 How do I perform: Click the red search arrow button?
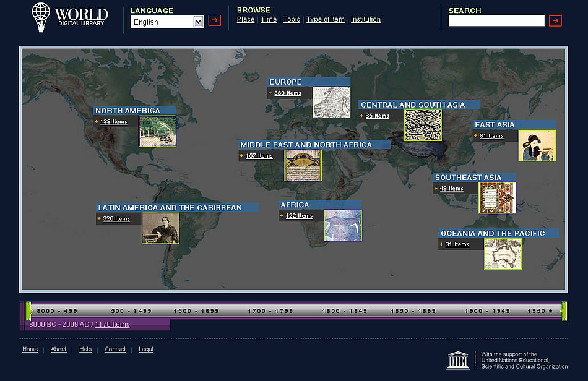coord(555,20)
